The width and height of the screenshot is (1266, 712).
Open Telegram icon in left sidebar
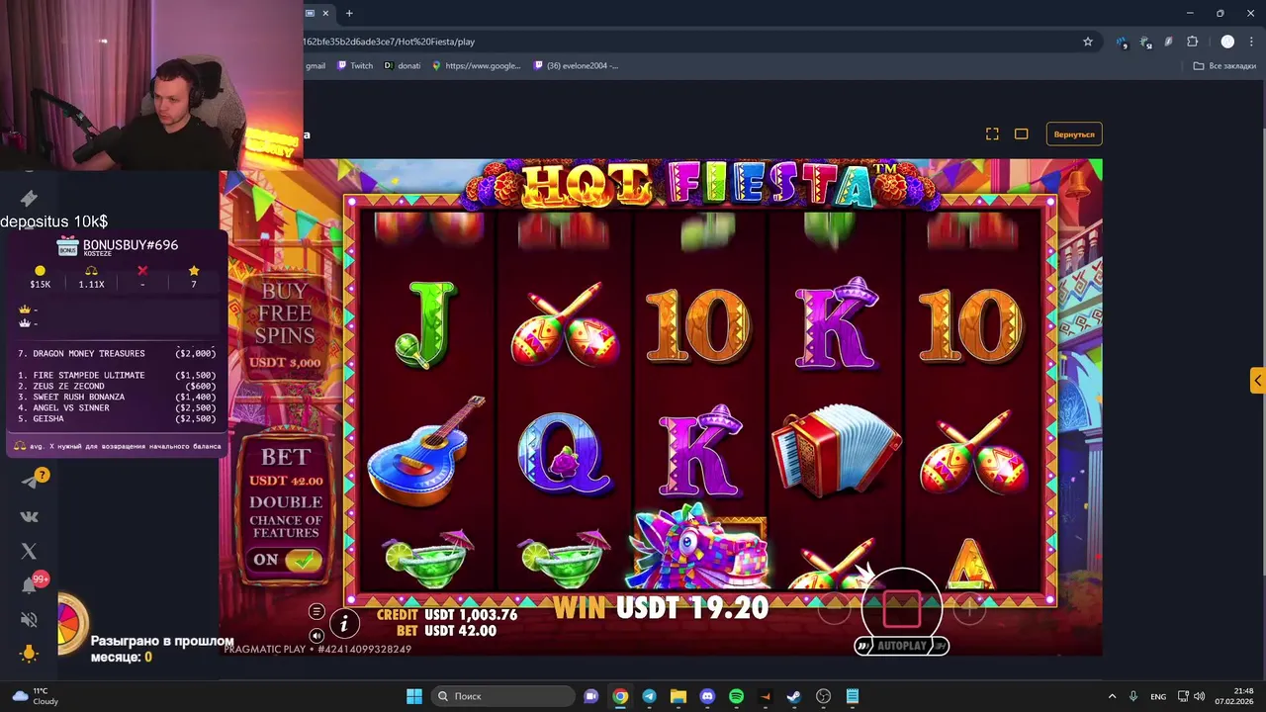click(x=29, y=482)
